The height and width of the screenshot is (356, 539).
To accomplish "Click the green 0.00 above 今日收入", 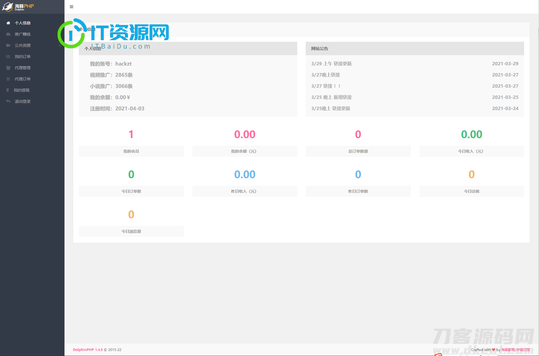I will [472, 134].
